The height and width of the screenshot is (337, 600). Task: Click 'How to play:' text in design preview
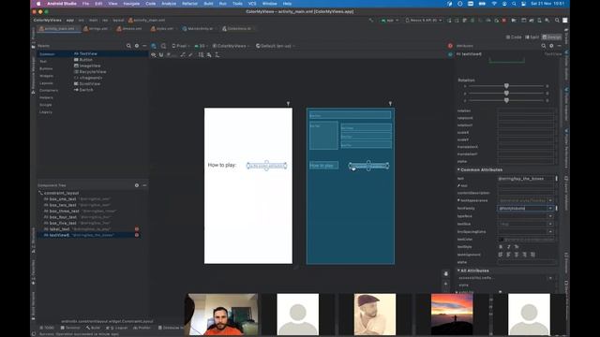coord(222,165)
